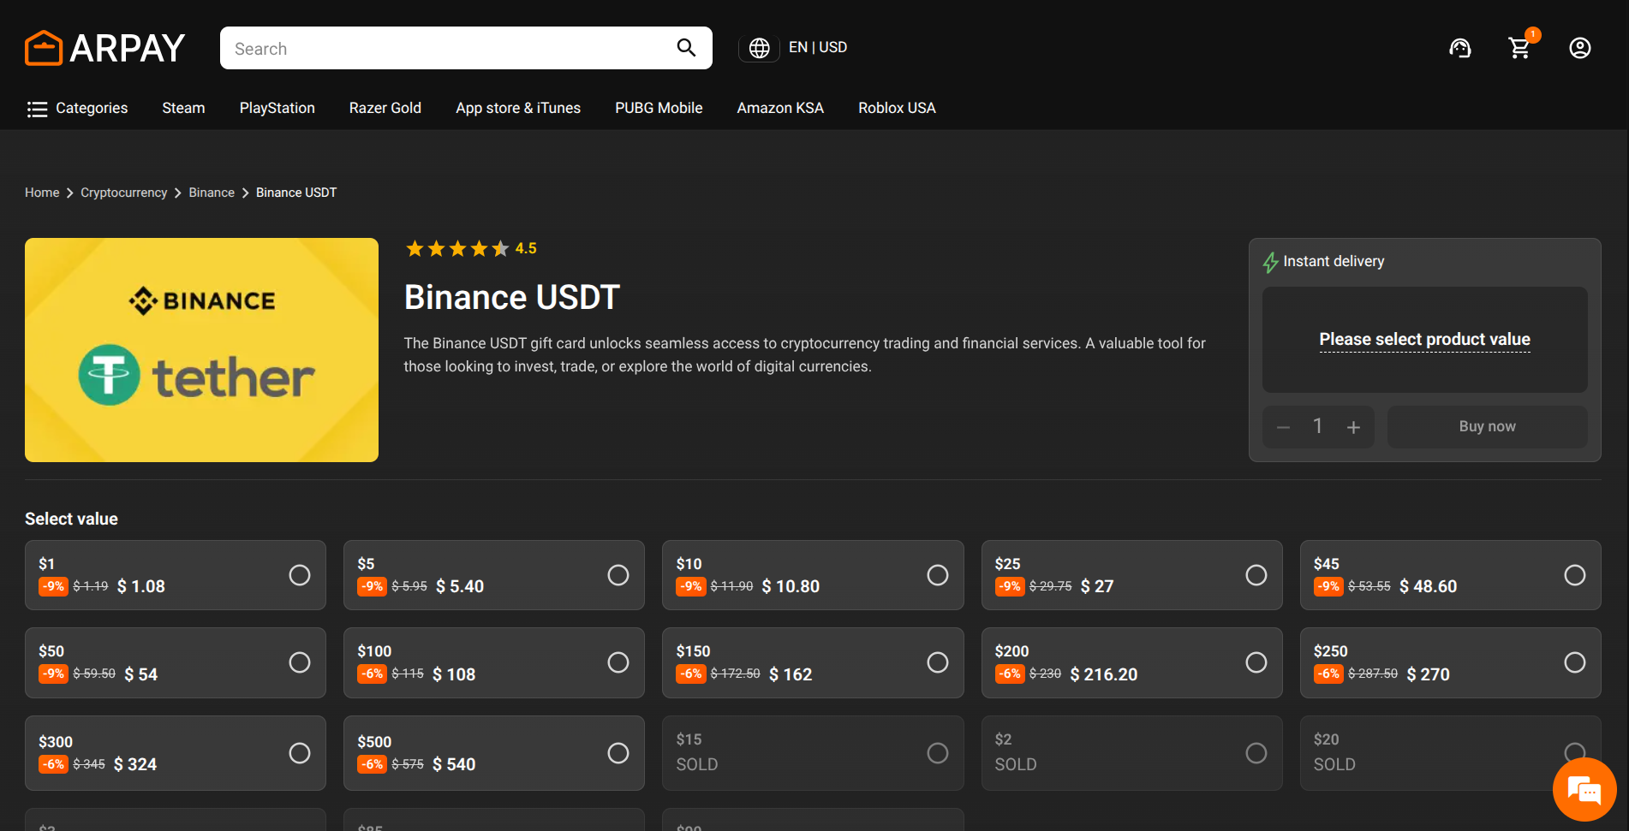1629x831 pixels.
Task: Select the $45 value option
Action: [x=1450, y=575]
